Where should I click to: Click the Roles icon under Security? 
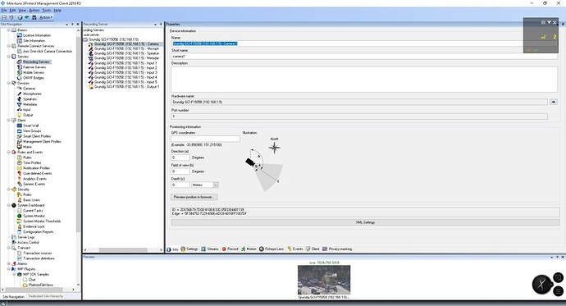pos(20,194)
